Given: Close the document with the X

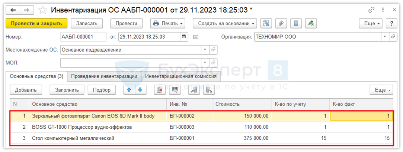Looking at the screenshot, I should coord(394,10).
